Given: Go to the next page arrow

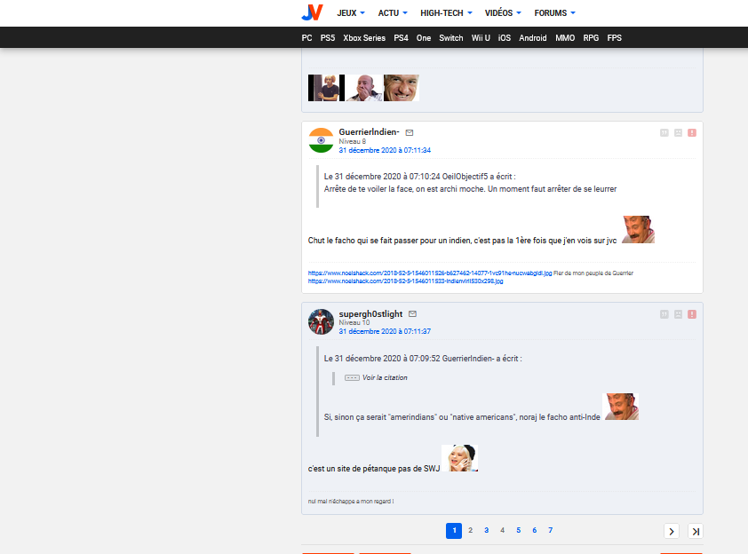Looking at the screenshot, I should 672,531.
